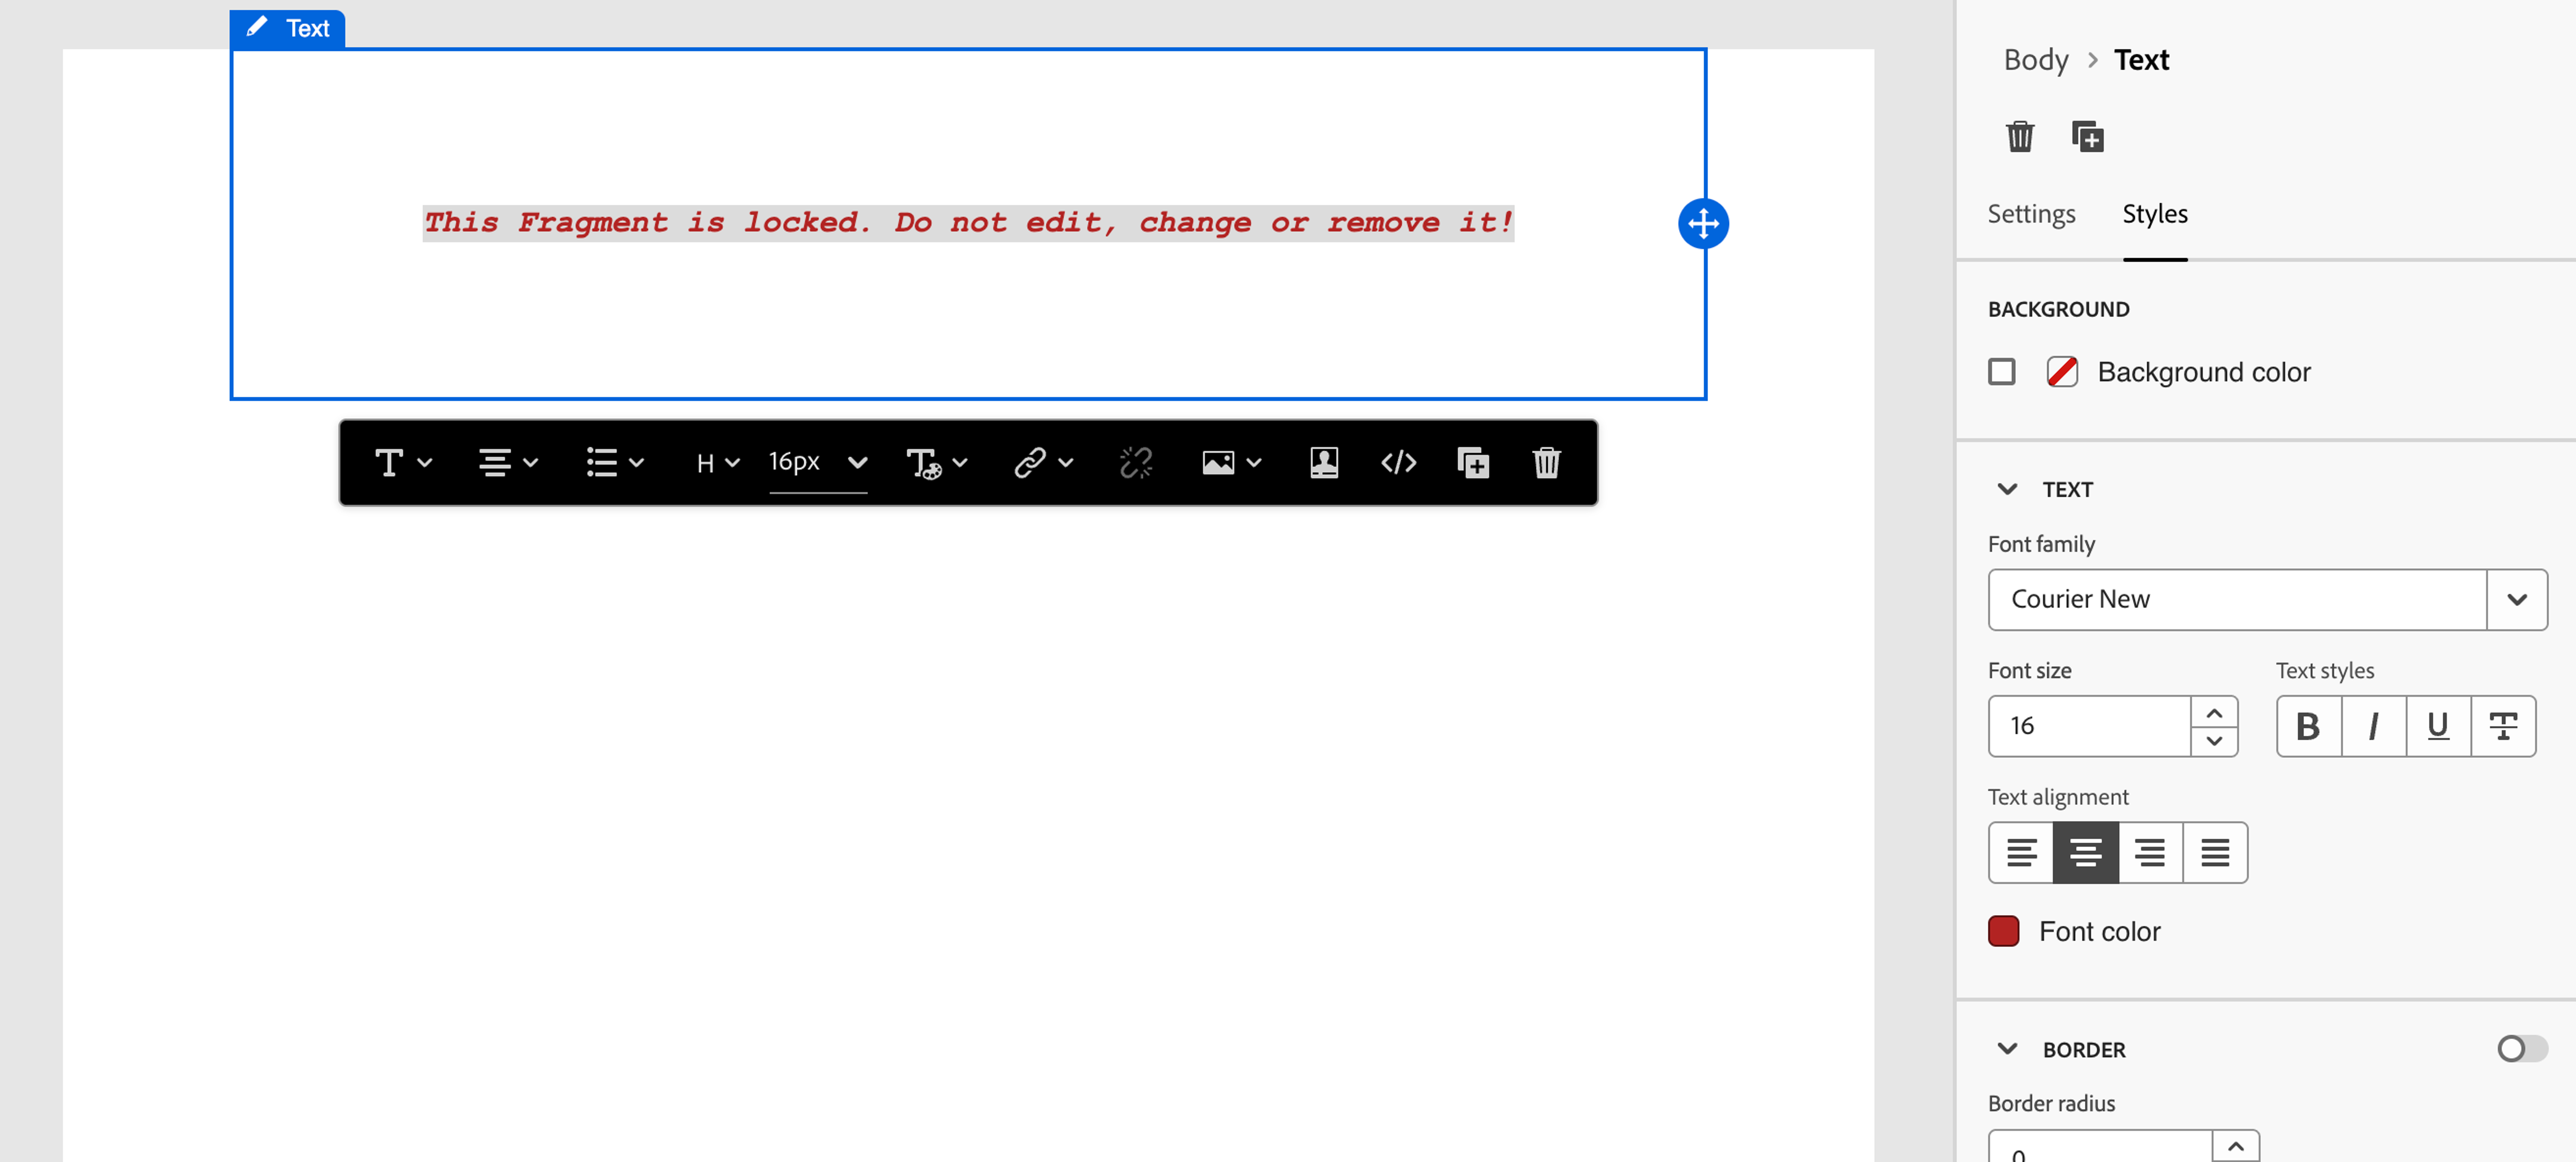Select the Styles tab
The image size is (2576, 1162).
click(x=2155, y=214)
